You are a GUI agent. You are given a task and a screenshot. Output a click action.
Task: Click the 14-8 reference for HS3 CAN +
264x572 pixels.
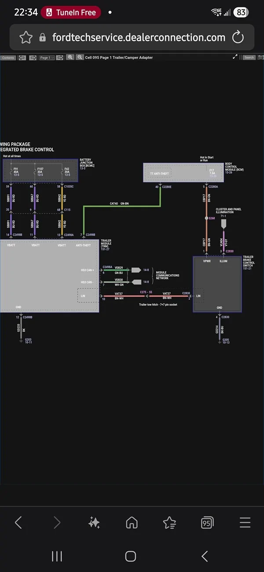pyautogui.click(x=146, y=270)
